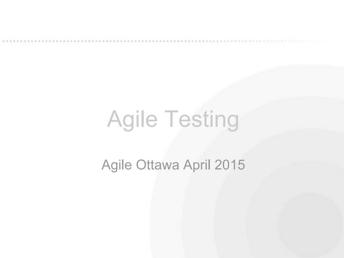Image resolution: width=344 pixels, height=258 pixels.
Task: Click the digit "2" starting 2015
Action: pyautogui.click(x=219, y=165)
